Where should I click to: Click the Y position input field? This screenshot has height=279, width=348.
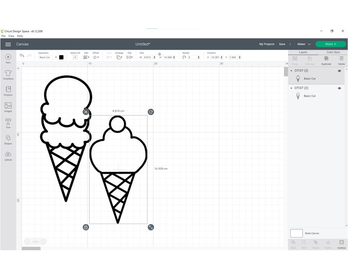click(x=233, y=57)
